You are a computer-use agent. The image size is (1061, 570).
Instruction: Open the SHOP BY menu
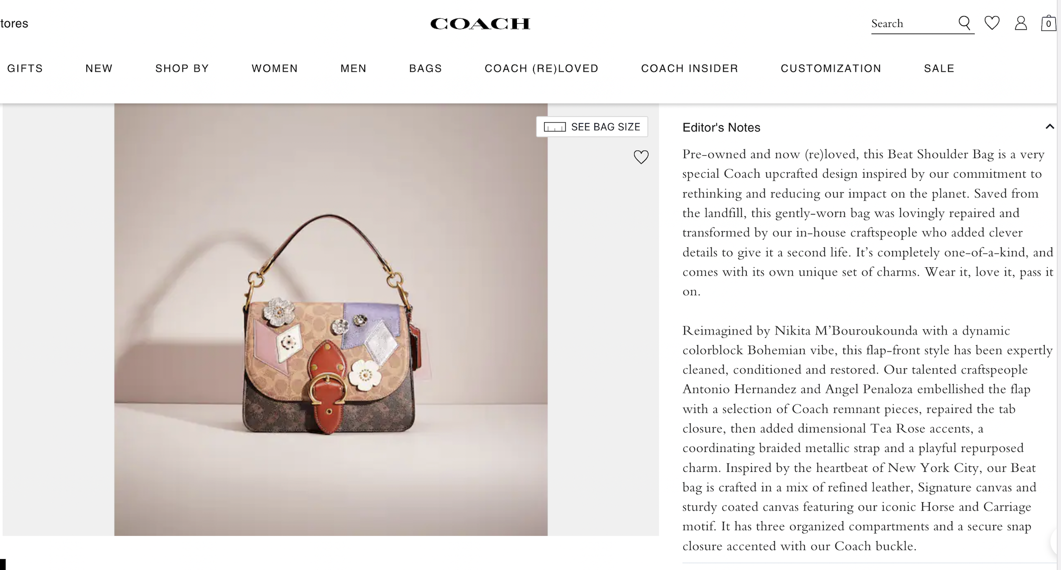coord(182,68)
